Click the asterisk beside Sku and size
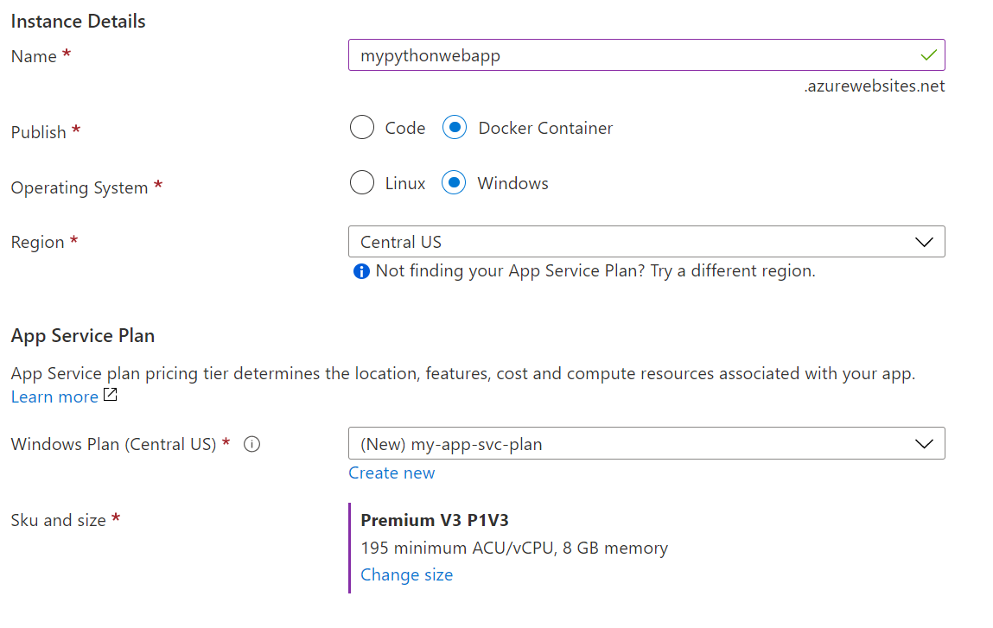 tap(116, 520)
